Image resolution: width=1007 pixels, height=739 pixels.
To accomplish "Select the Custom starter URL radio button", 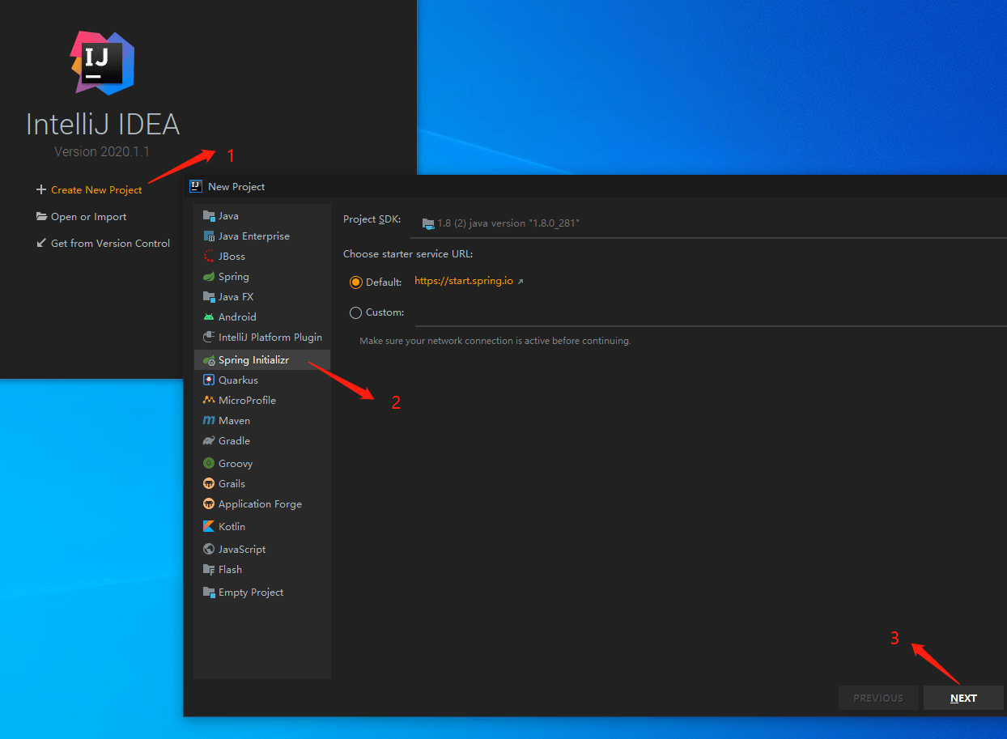I will click(x=355, y=312).
